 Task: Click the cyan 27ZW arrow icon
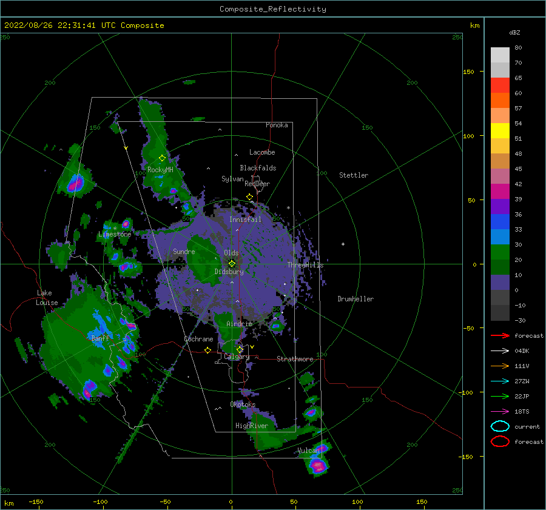coord(500,381)
